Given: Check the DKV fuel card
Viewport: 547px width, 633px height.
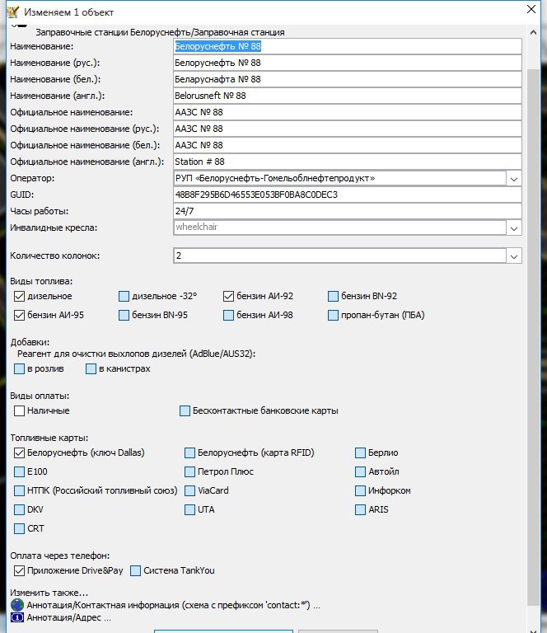Looking at the screenshot, I should point(20,509).
